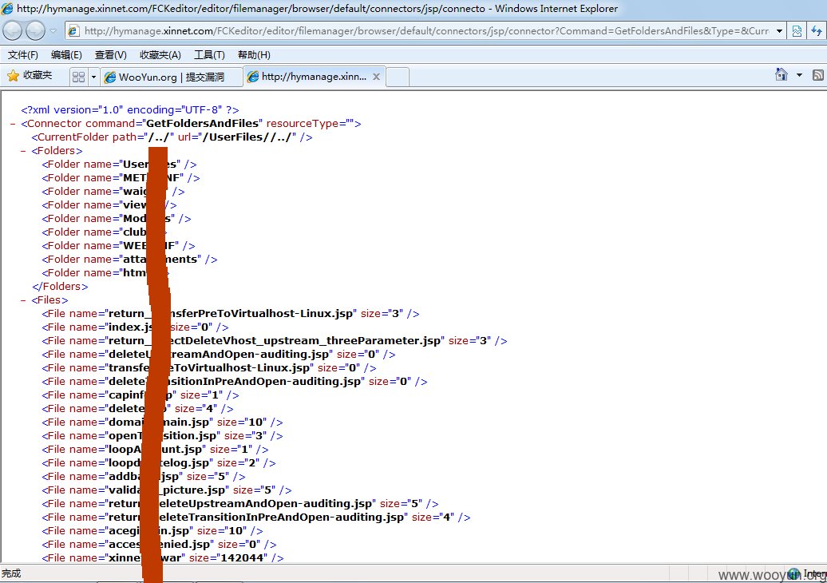The image size is (827, 583).
Task: Switch to the WooYun.org tab
Action: coord(172,77)
